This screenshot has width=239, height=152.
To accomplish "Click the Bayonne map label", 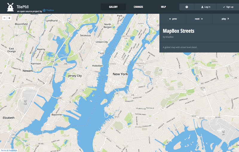I will tap(57, 115).
